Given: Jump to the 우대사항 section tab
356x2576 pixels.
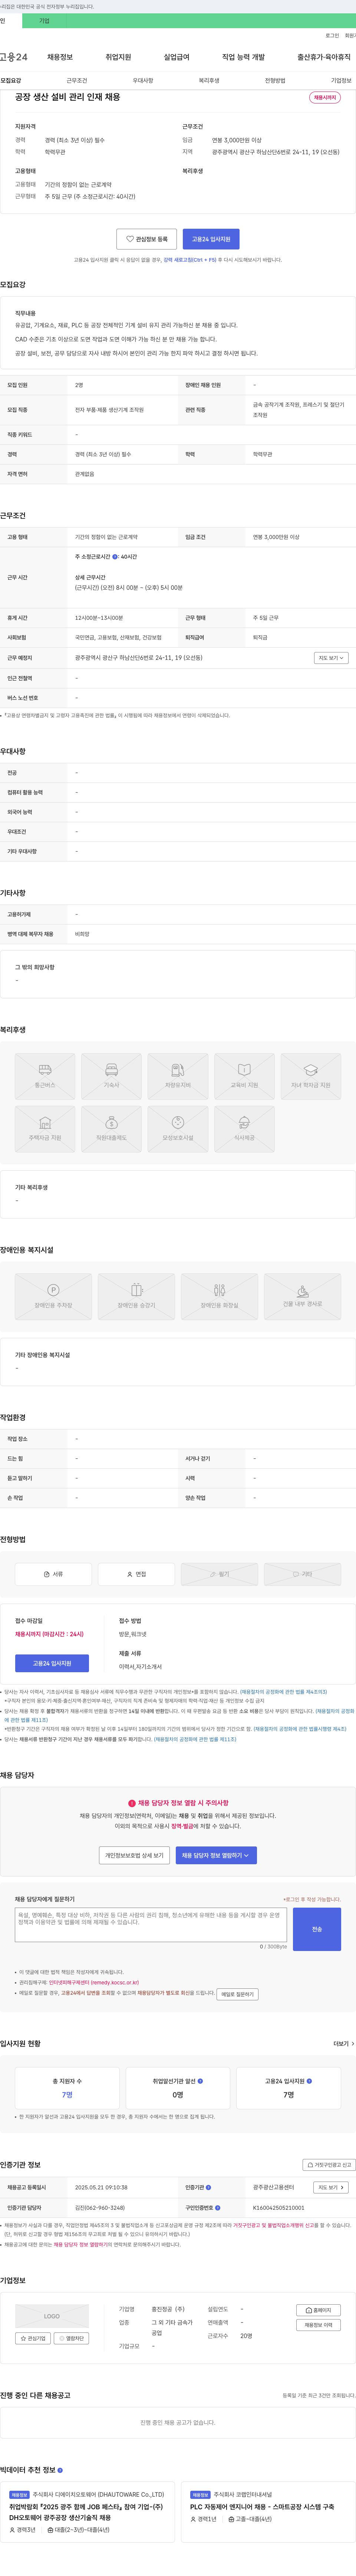Looking at the screenshot, I should click(143, 81).
